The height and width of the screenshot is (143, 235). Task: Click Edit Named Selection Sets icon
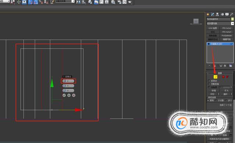[52, 2]
